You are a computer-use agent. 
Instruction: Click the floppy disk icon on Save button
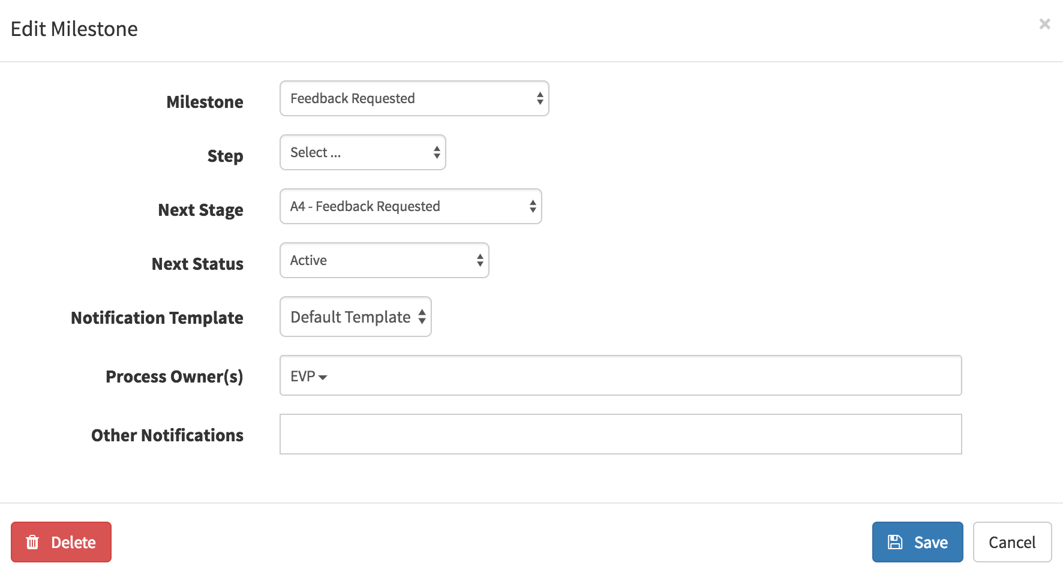895,541
